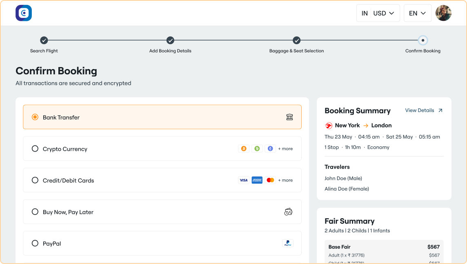Click the Confirm Booking progress marker

click(423, 41)
